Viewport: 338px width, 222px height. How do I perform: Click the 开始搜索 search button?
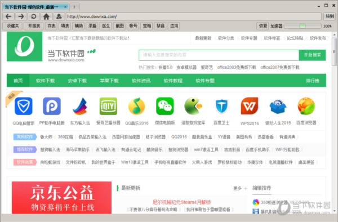click(x=312, y=55)
